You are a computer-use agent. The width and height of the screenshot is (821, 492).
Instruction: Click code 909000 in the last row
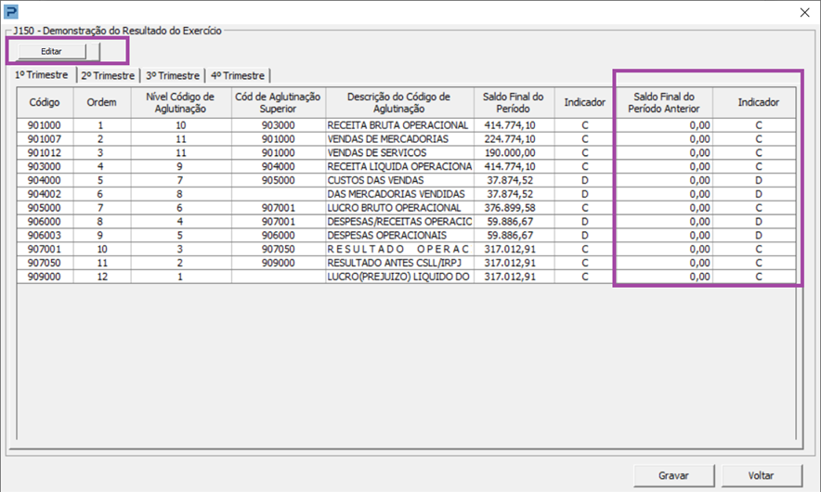coord(45,277)
